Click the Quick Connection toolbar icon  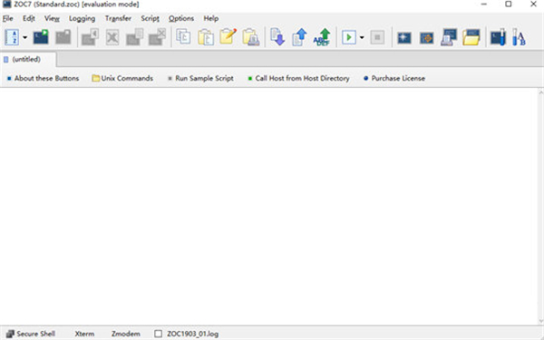(x=41, y=37)
